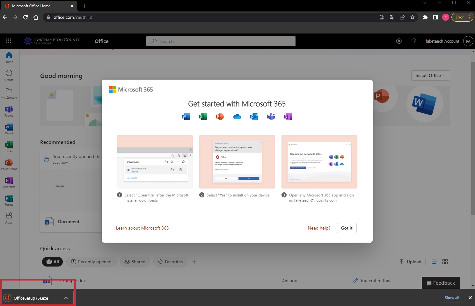Click Show all downloads
Viewport: 475px width, 306px height.
pos(452,298)
